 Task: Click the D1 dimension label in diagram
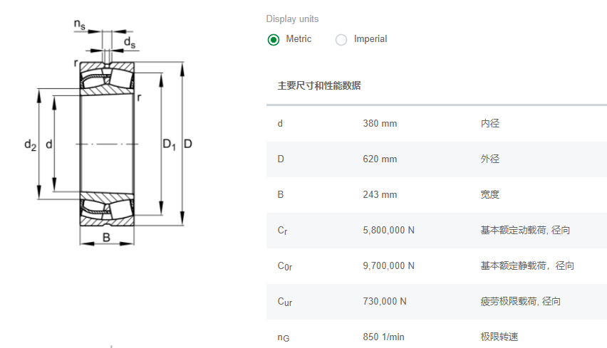point(169,145)
